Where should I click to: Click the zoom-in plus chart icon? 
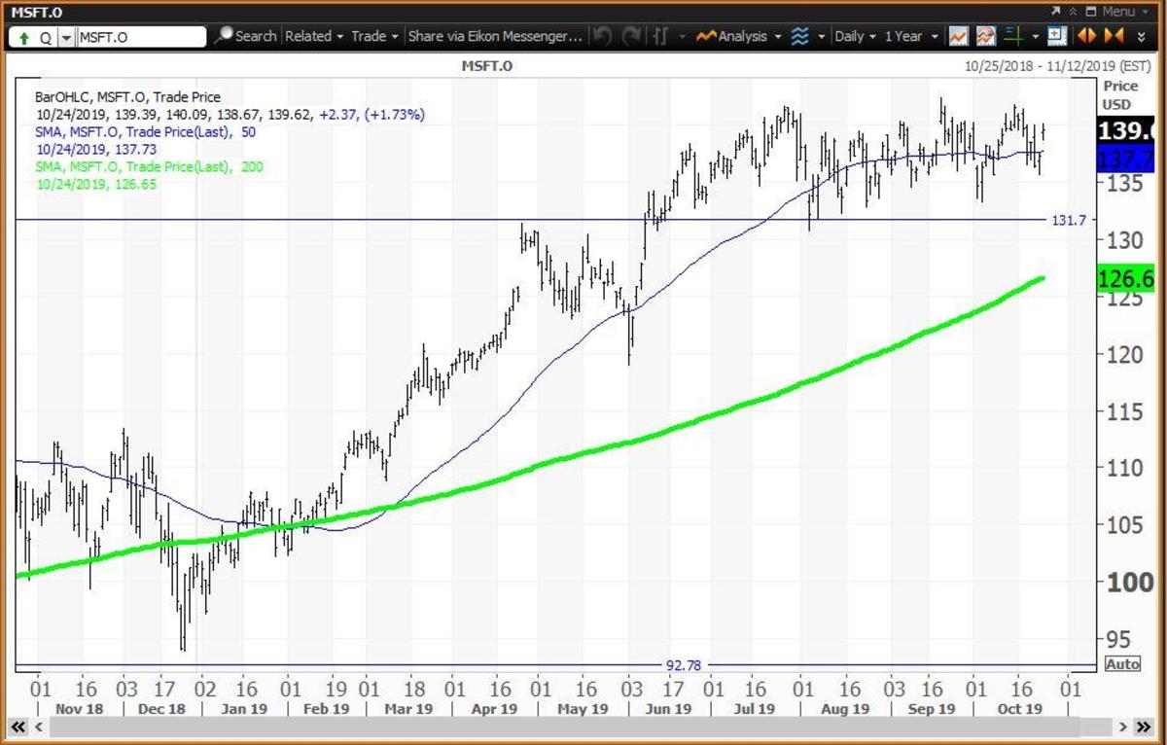[1057, 36]
